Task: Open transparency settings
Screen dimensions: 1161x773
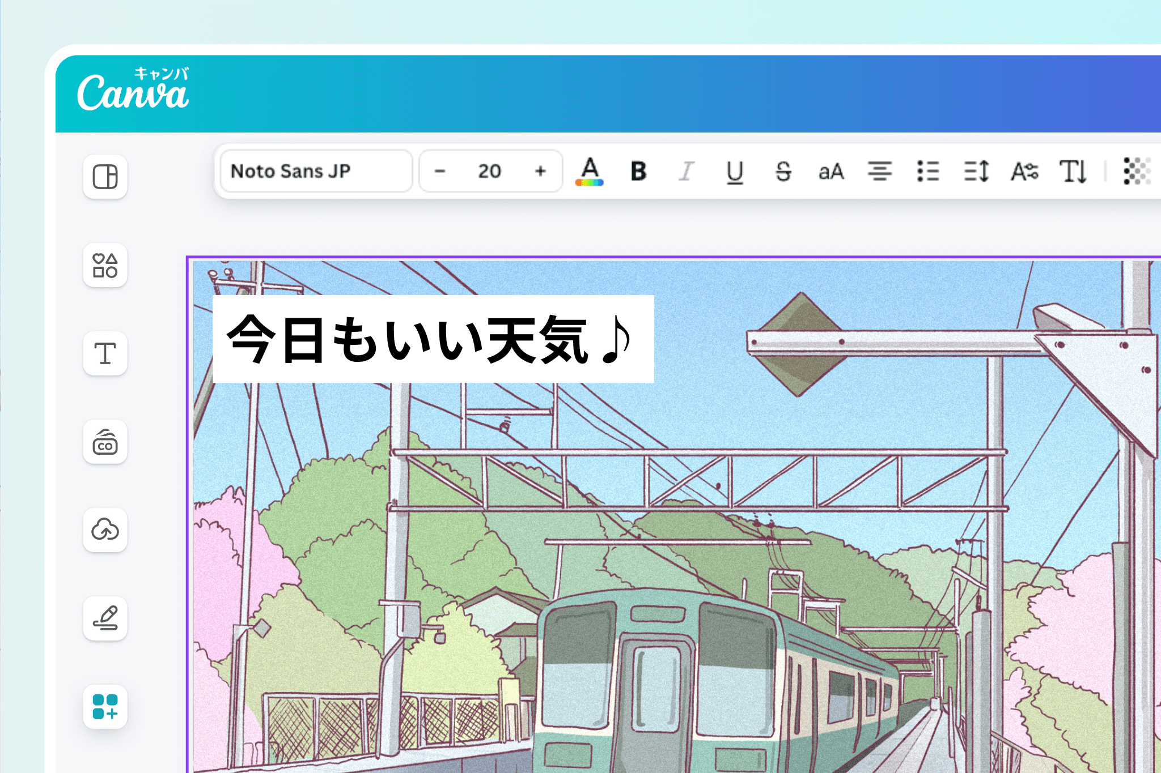Action: 1139,171
